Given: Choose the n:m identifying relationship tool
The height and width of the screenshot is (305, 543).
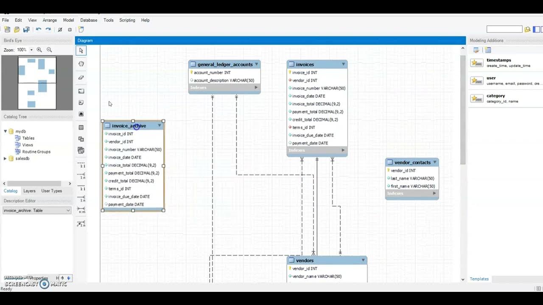Looking at the screenshot, I should [81, 210].
